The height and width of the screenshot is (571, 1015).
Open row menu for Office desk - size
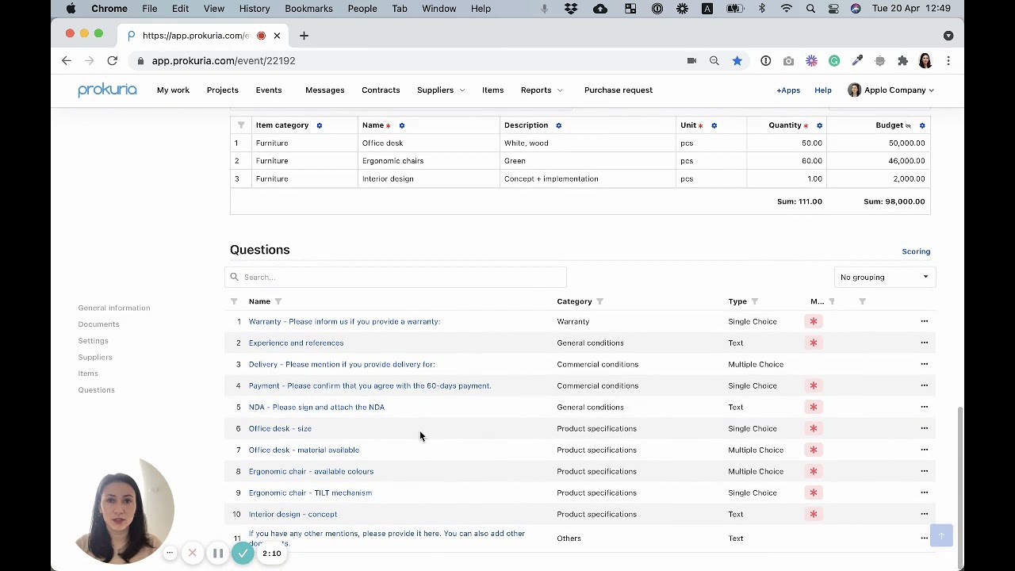pos(925,428)
